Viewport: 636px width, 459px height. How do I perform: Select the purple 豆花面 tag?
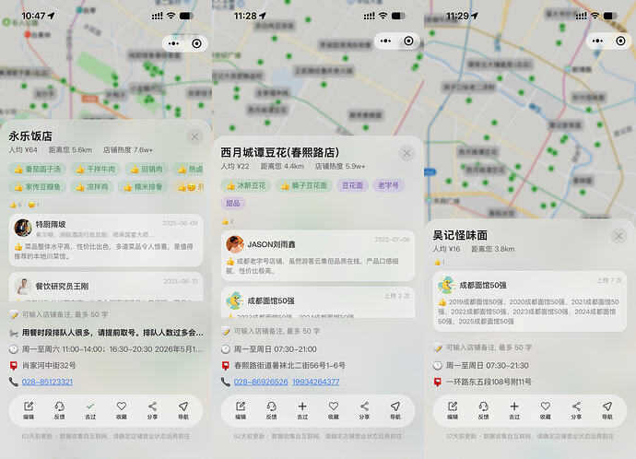352,185
